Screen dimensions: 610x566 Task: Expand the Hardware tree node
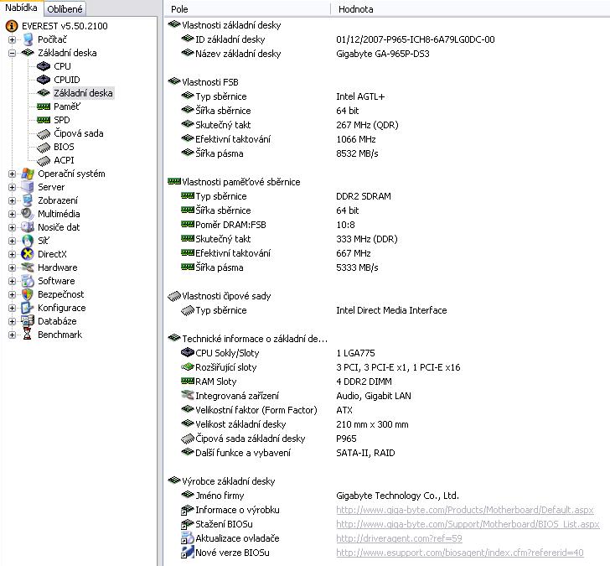pos(12,267)
